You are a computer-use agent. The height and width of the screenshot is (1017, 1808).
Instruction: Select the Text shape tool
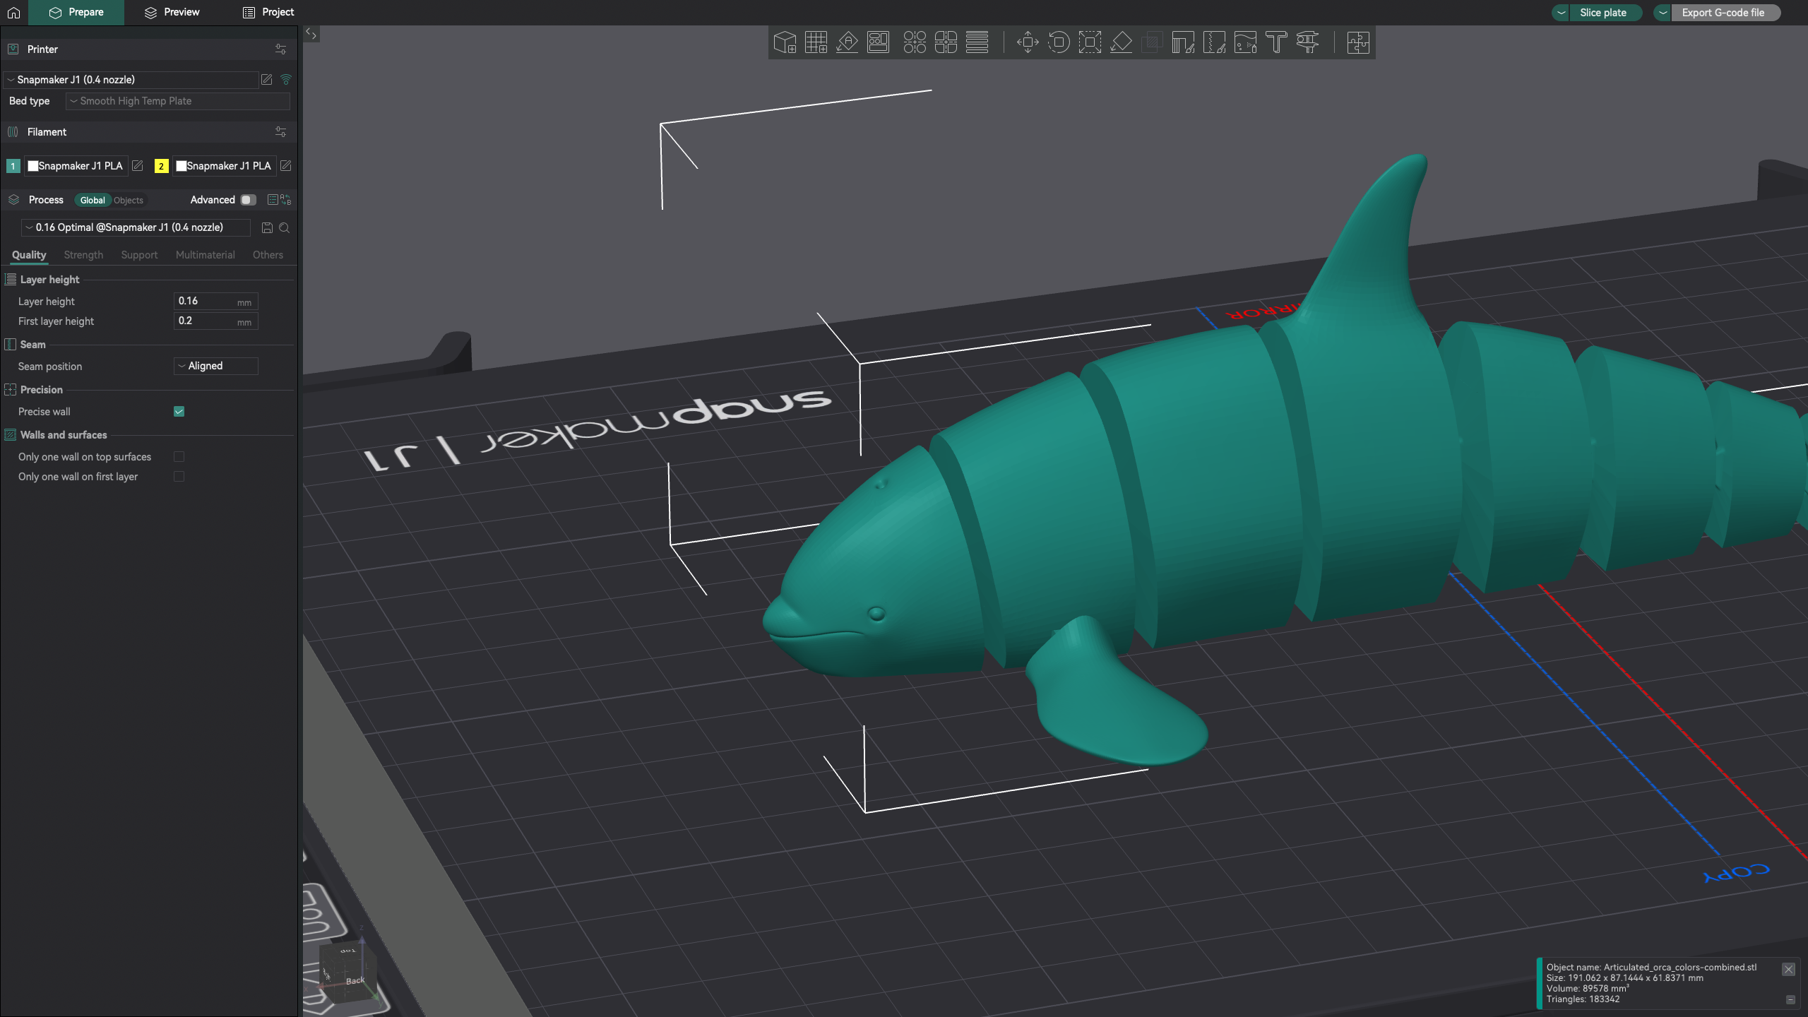coord(1276,42)
